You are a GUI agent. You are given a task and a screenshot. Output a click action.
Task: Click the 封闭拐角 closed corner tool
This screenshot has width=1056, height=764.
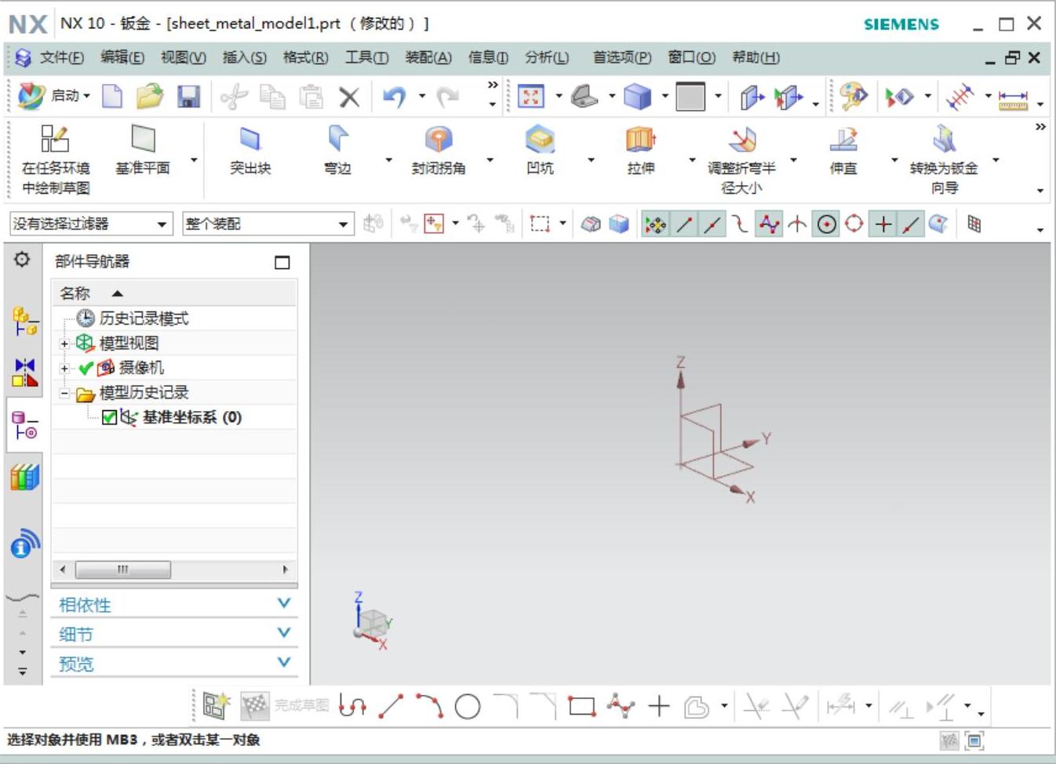pos(439,151)
